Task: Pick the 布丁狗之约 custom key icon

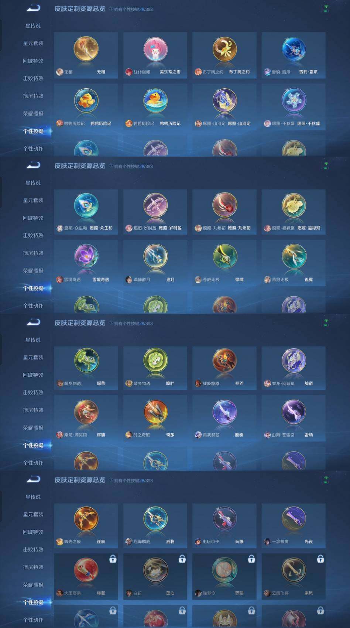Action: tap(224, 49)
